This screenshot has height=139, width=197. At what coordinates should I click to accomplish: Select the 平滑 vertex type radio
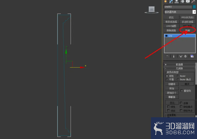tap(167, 79)
